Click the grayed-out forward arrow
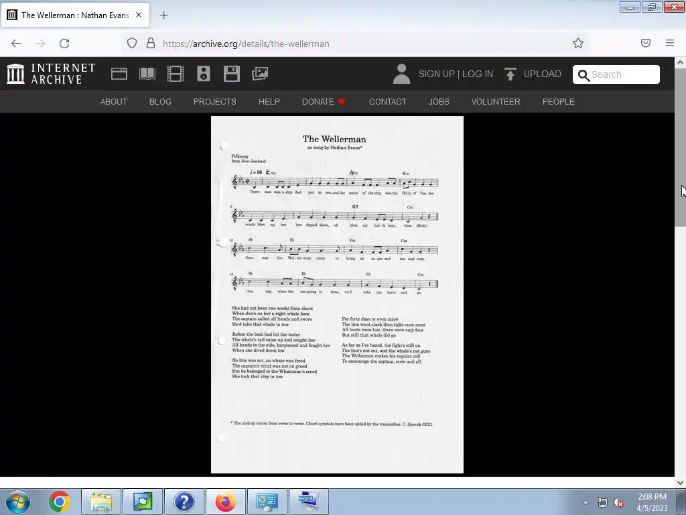This screenshot has height=515, width=686. [40, 44]
